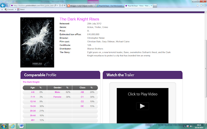
Task: Close the Pearl & Dean Films tab
Action: point(151,6)
